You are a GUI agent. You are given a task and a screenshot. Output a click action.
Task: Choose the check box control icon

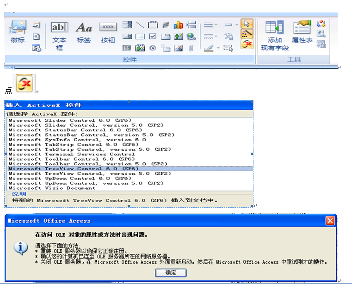click(153, 37)
